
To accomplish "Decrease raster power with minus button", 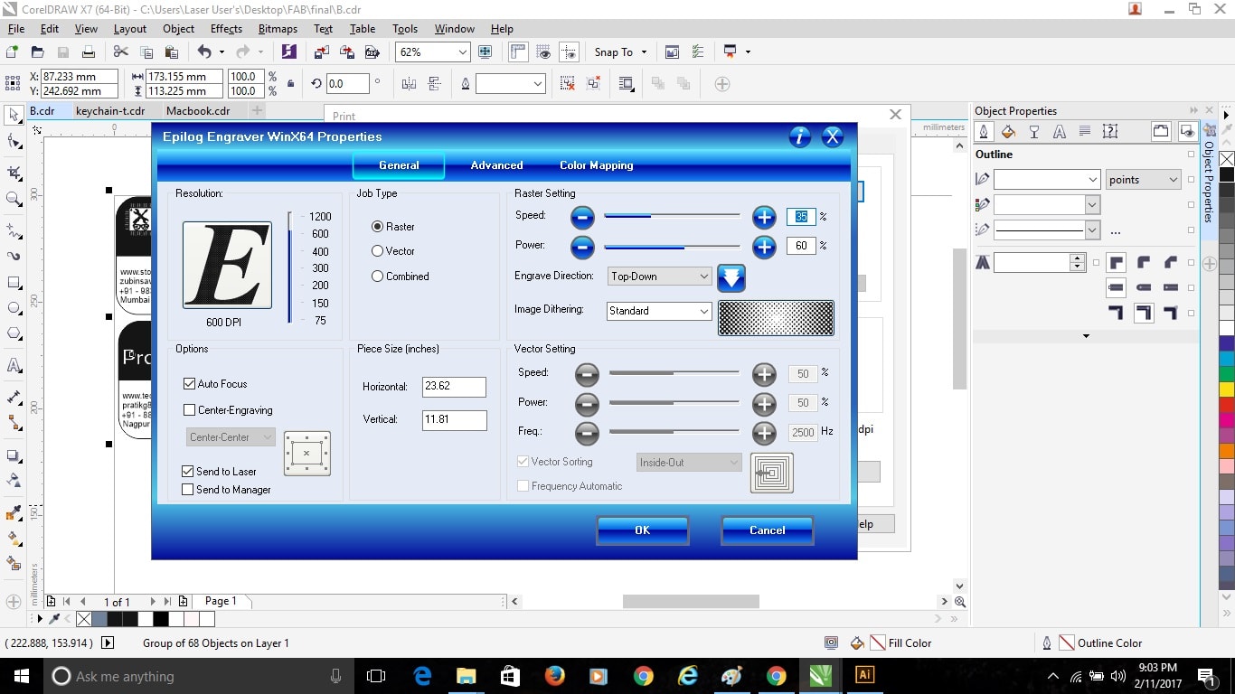I will coord(583,246).
